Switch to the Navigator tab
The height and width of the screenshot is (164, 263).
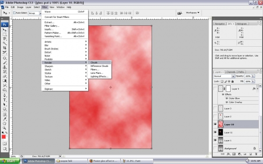(x=220, y=24)
